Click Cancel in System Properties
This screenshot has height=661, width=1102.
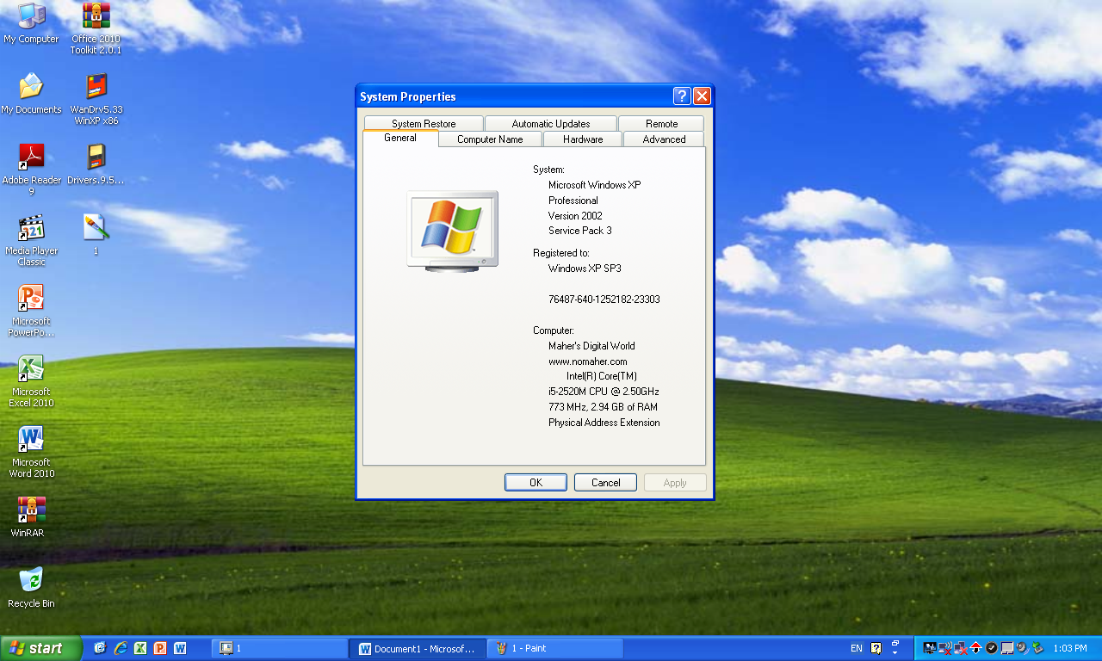pos(605,482)
